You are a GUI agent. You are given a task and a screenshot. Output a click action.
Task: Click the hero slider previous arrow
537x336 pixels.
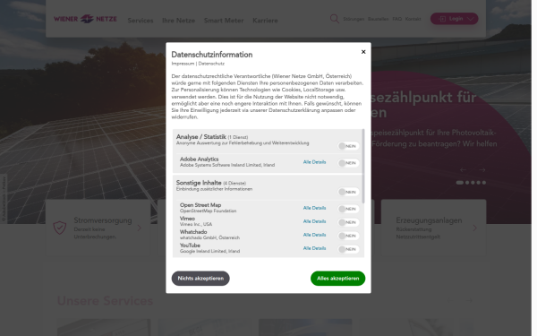463,170
